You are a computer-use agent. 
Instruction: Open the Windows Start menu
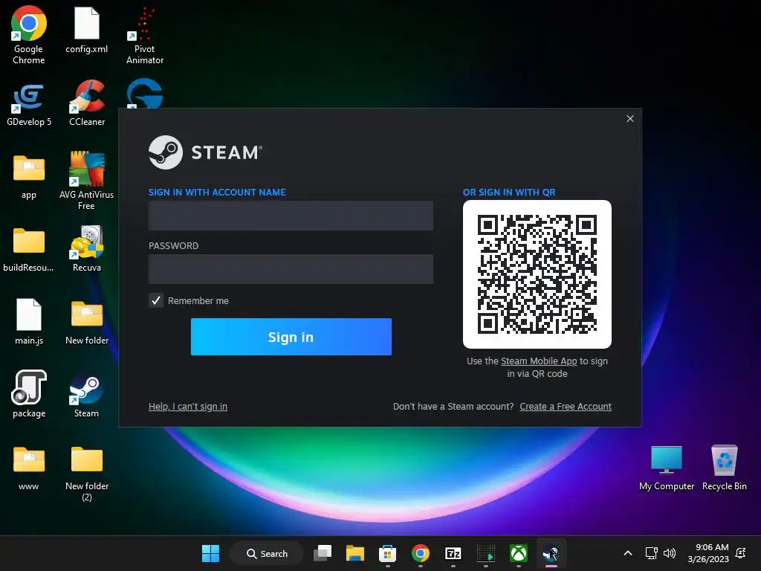[x=210, y=553]
